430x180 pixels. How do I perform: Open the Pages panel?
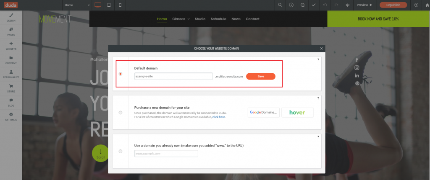point(11,32)
